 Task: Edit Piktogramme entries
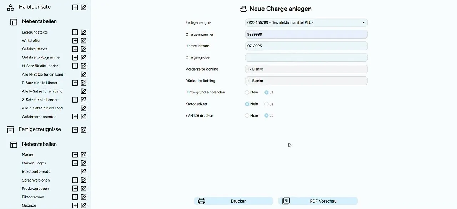tap(84, 197)
